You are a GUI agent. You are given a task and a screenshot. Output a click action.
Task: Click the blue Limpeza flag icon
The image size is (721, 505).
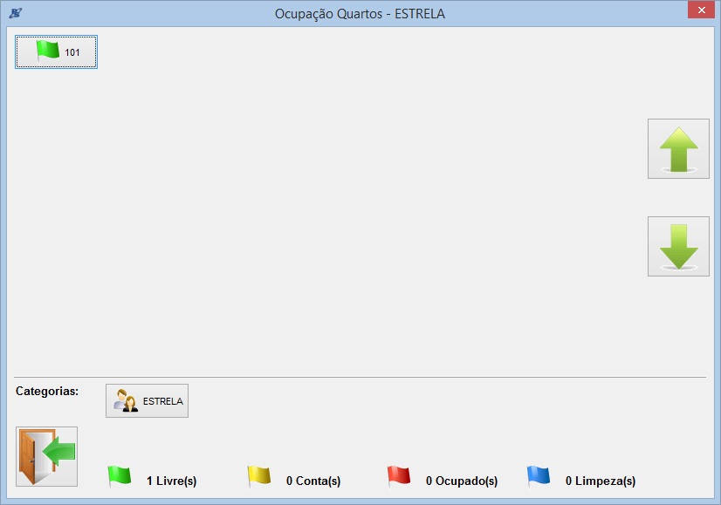[x=539, y=476]
